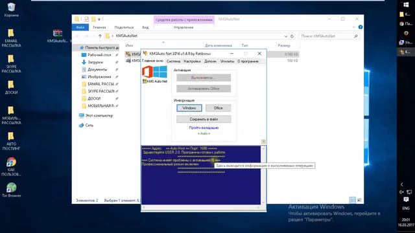Open the Главная ribbon tab
The height and width of the screenshot is (233, 415).
click(99, 27)
